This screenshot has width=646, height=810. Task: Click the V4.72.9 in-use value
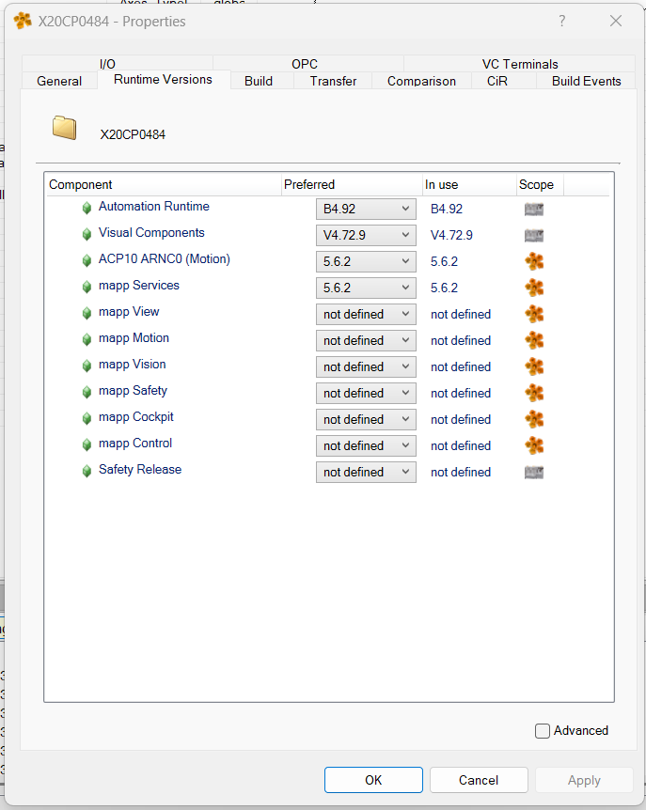451,236
